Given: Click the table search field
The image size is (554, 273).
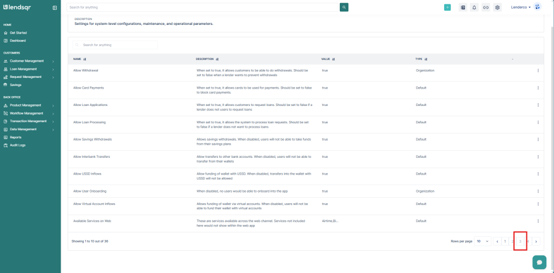Looking at the screenshot, I should point(115,45).
